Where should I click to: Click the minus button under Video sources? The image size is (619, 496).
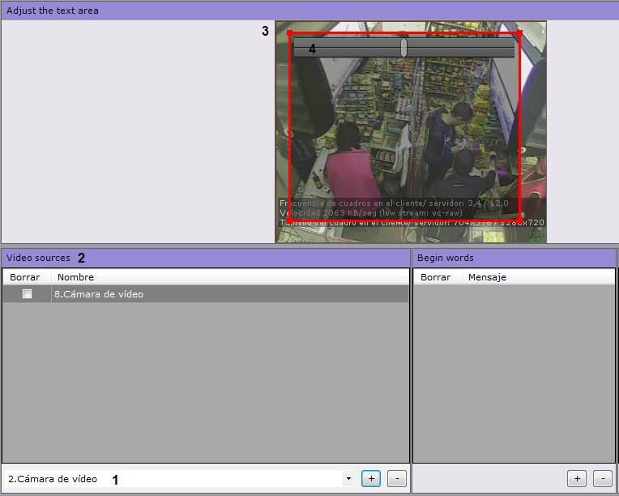coord(396,479)
